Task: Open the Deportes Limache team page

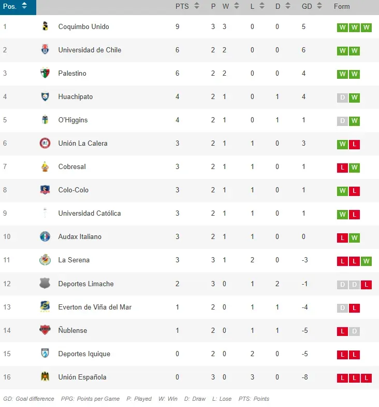Action: [86, 284]
